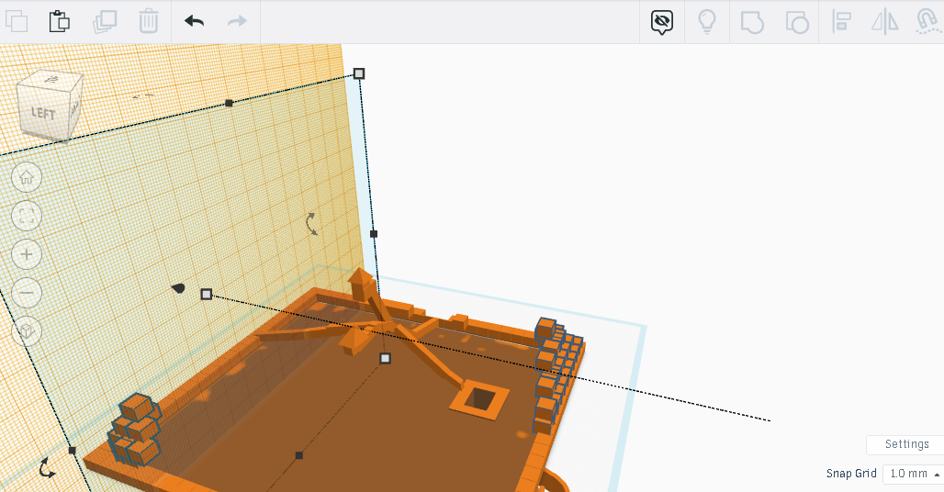Click the Duplicate and repeat icon

click(x=104, y=22)
